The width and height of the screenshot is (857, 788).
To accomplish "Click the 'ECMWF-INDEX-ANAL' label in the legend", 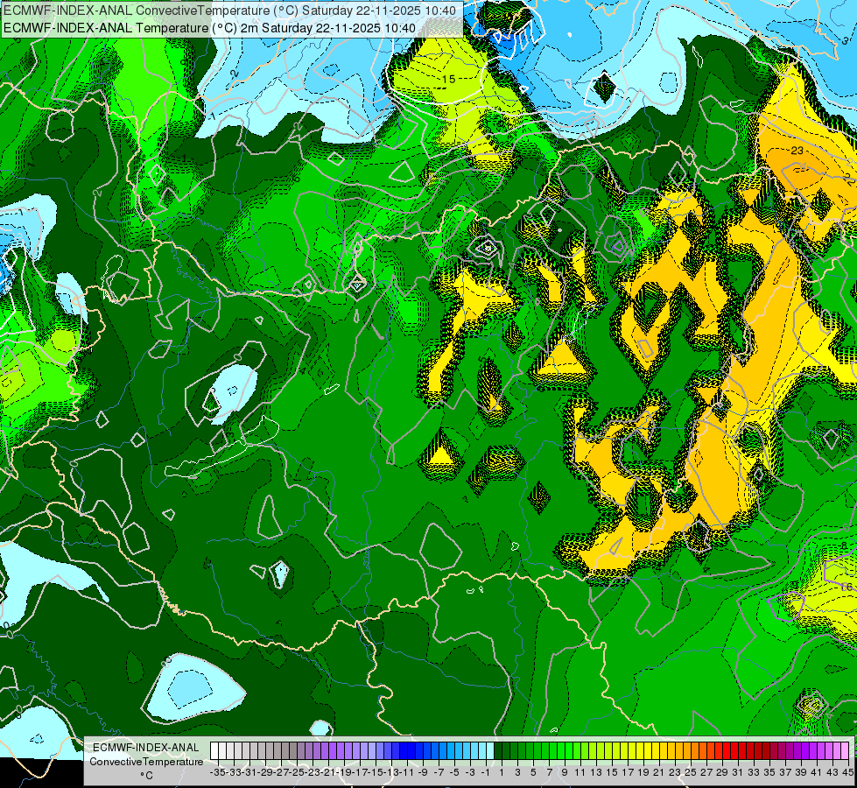I will pyautogui.click(x=146, y=748).
